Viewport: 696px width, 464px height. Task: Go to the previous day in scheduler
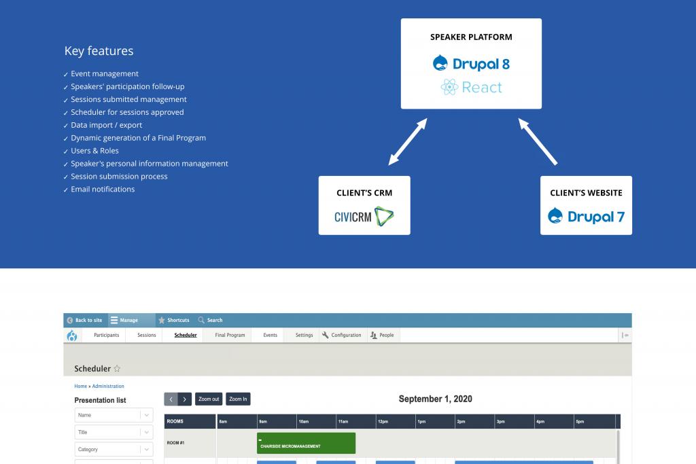click(171, 399)
